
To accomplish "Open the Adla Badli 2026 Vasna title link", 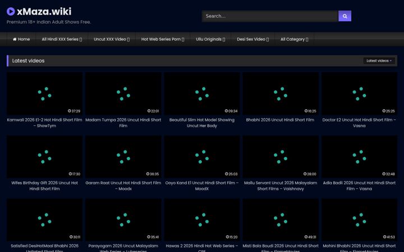I will pos(359,186).
